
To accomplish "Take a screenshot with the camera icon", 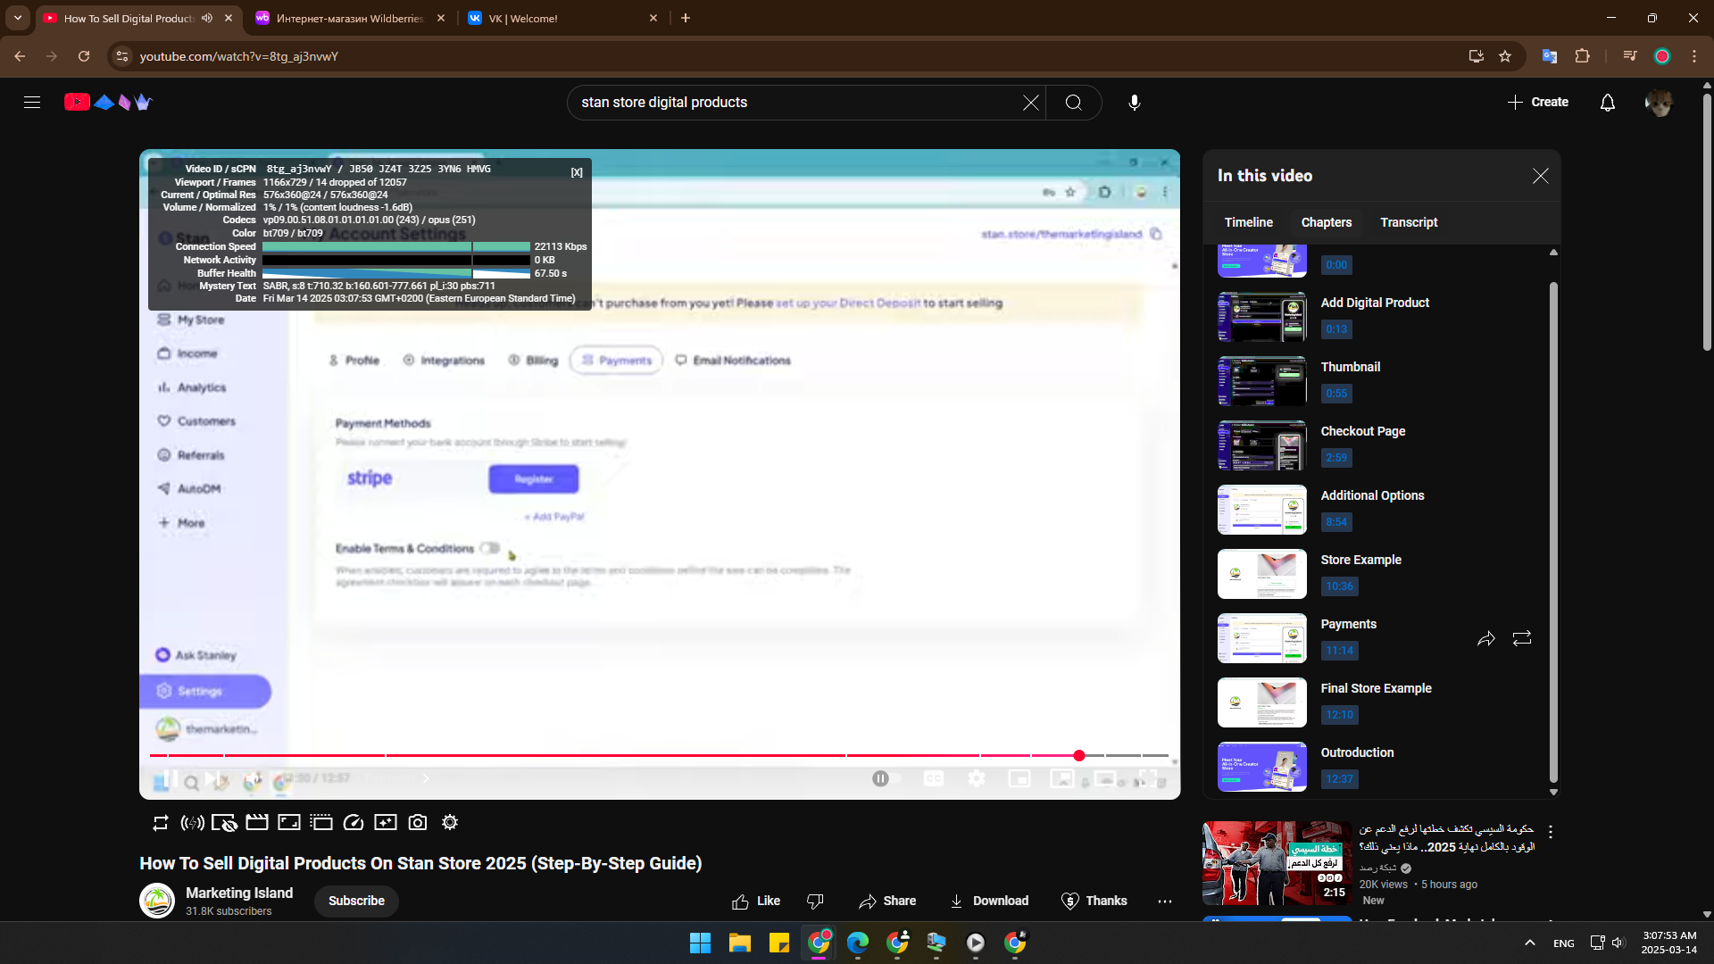I will 418,823.
